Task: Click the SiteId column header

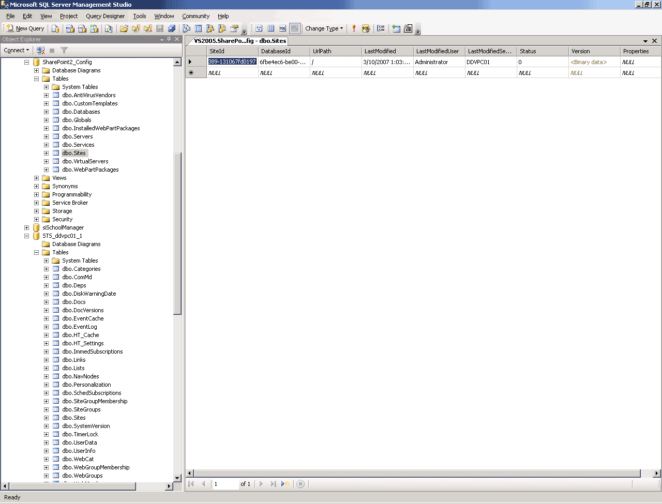Action: pyautogui.click(x=232, y=51)
